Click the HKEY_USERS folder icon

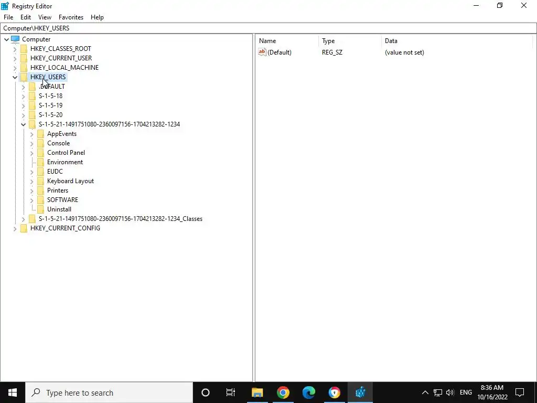tap(24, 77)
